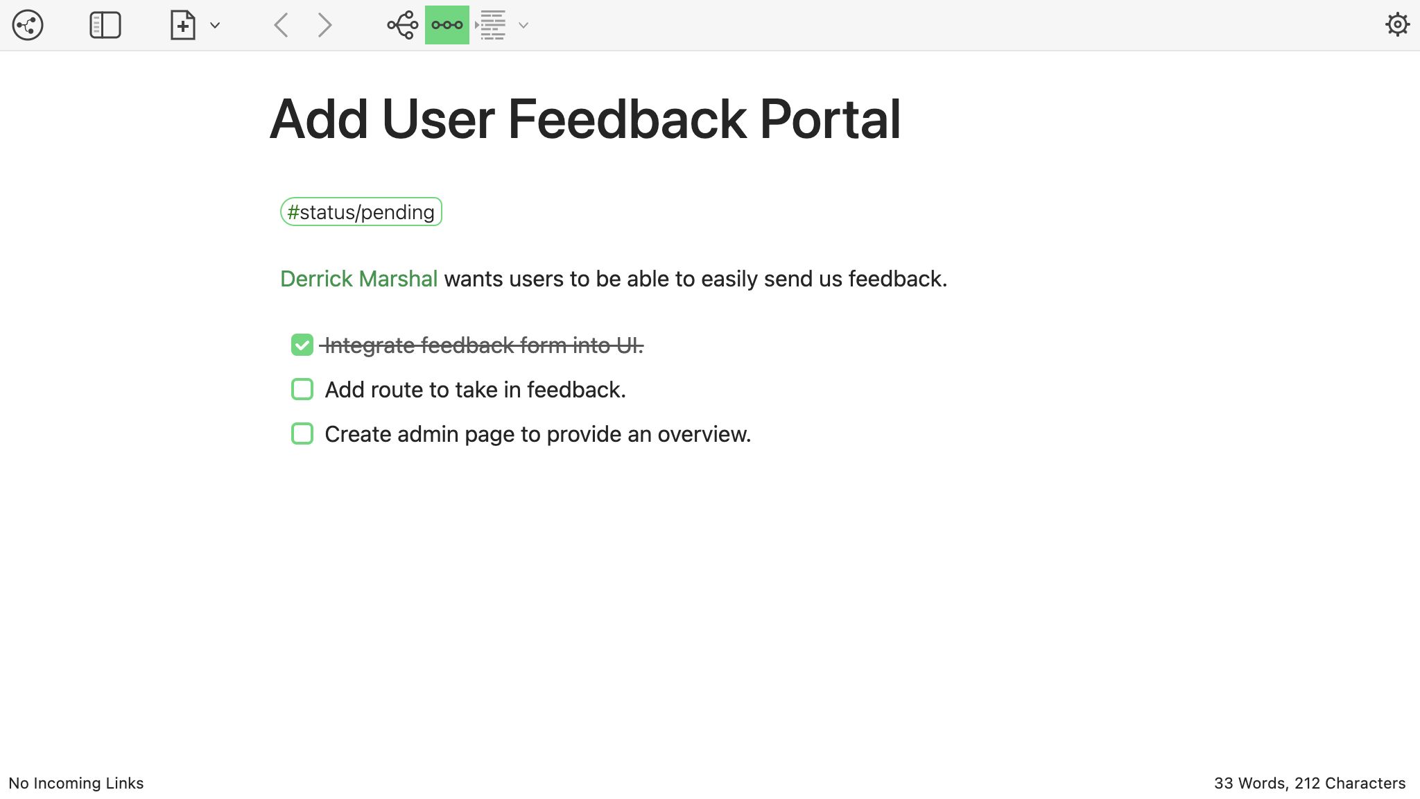Show the outline list view
The width and height of the screenshot is (1420, 799).
pyautogui.click(x=492, y=25)
